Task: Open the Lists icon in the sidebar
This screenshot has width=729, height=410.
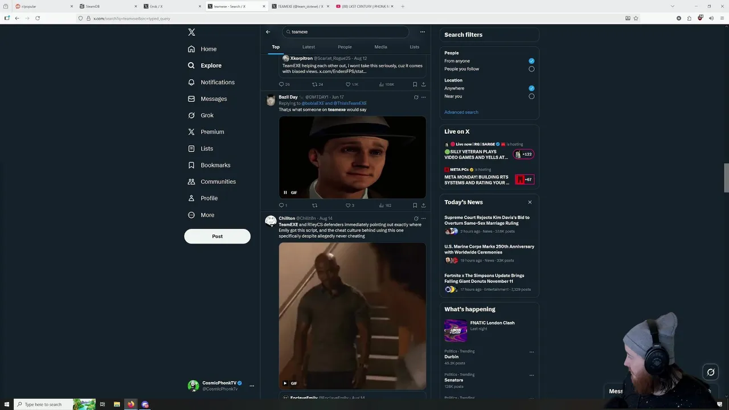Action: [x=191, y=149]
